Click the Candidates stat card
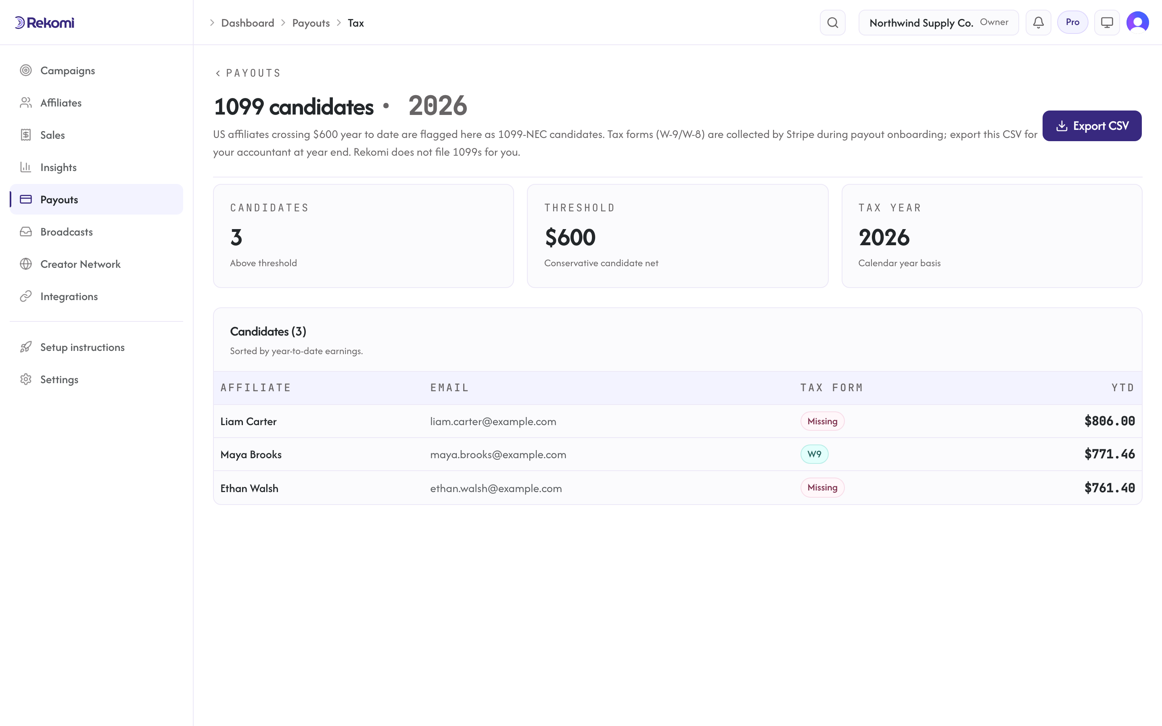Viewport: 1162px width, 726px height. click(x=364, y=236)
